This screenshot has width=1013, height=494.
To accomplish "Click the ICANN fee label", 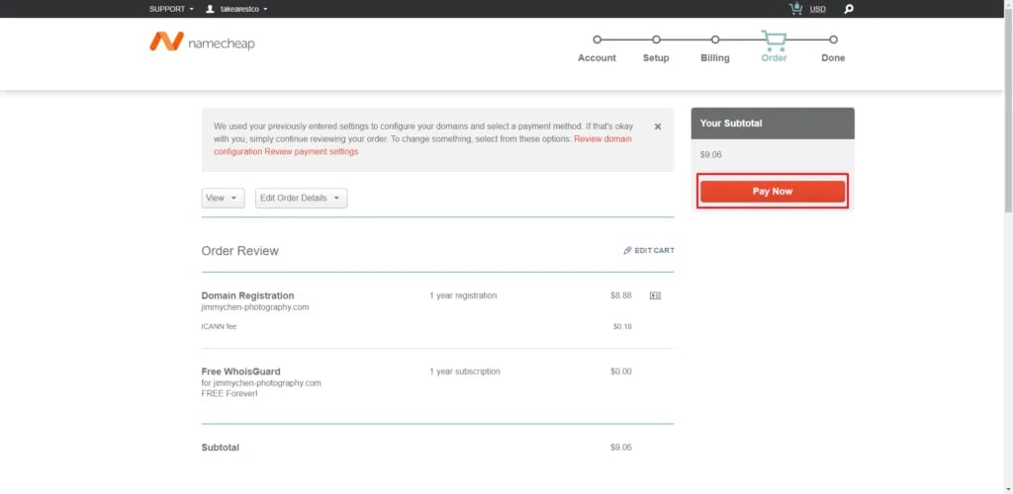I will pos(219,326).
